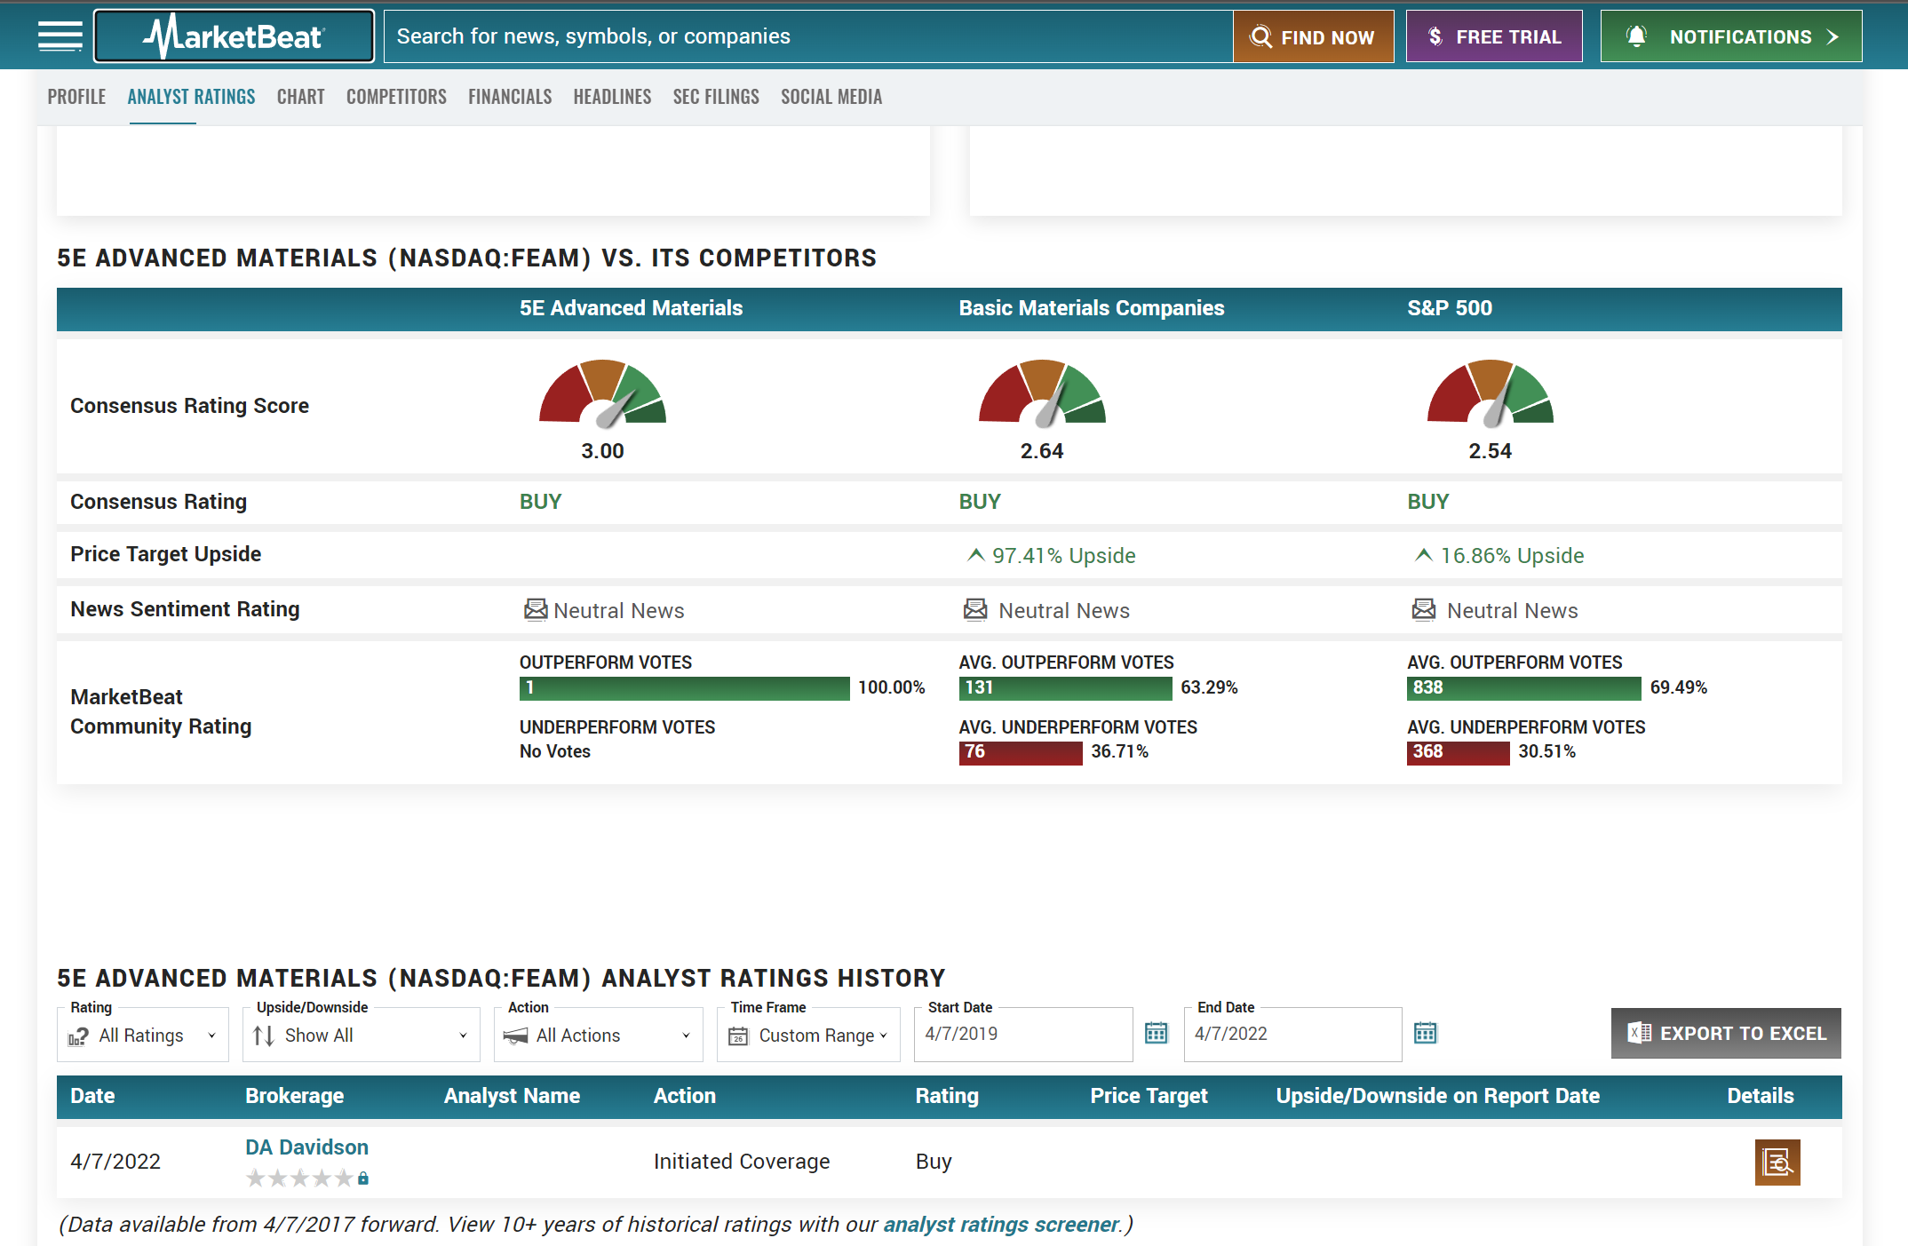Click the S&P 500 underperform red bar
Screen dimensions: 1908x1246
[x=1458, y=752]
